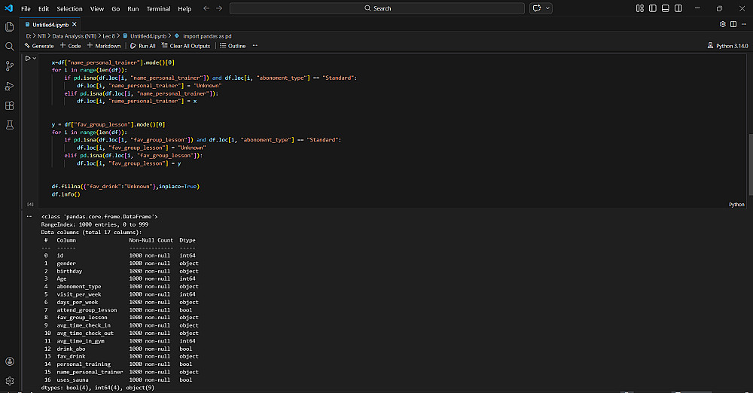This screenshot has width=753, height=393.
Task: Open the Search view in activity bar
Action: [x=10, y=46]
